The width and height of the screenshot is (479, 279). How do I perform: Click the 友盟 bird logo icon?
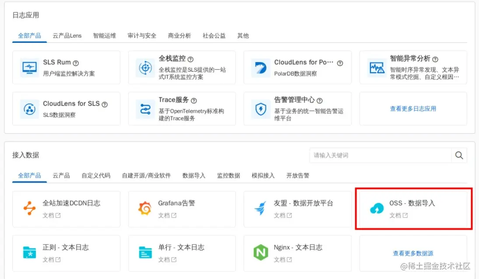(x=261, y=209)
